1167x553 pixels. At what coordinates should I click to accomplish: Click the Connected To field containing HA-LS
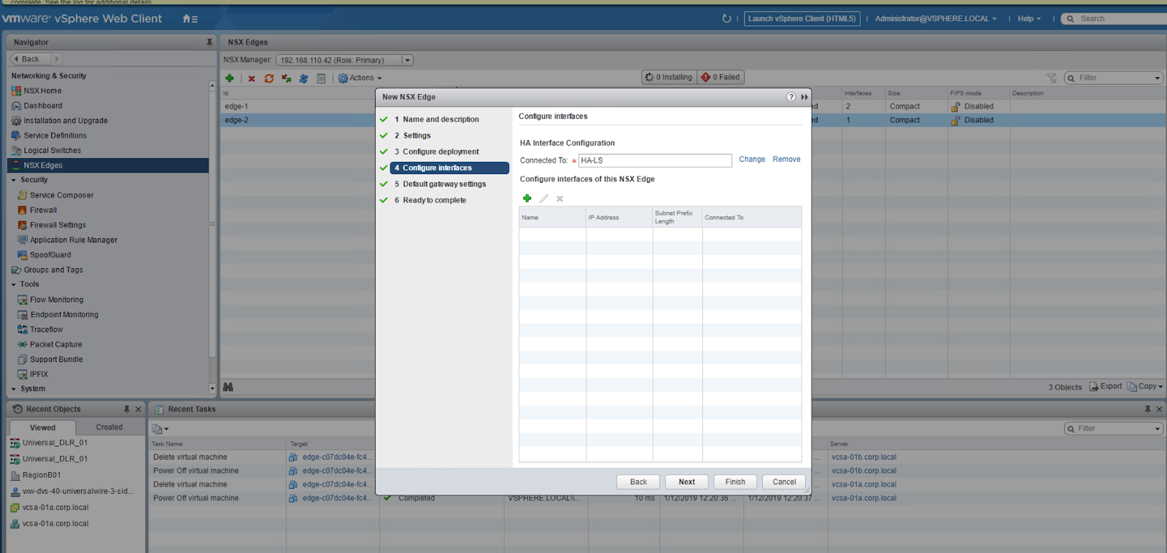(654, 160)
